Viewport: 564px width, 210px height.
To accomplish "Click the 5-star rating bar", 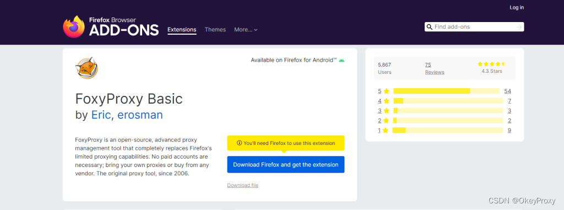I will click(x=446, y=91).
